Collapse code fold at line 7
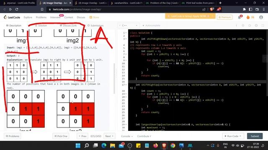Screen dimensions: 268x150 click(x=126, y=54)
